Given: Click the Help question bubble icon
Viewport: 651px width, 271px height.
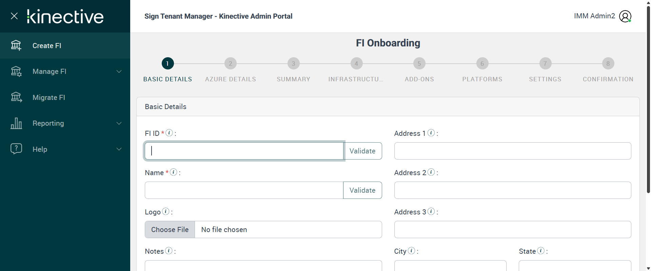Looking at the screenshot, I should coord(16,149).
